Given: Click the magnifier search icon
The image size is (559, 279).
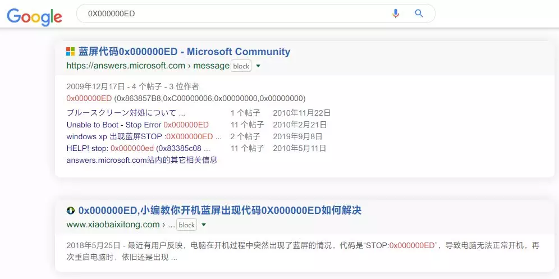Looking at the screenshot, I should (419, 13).
